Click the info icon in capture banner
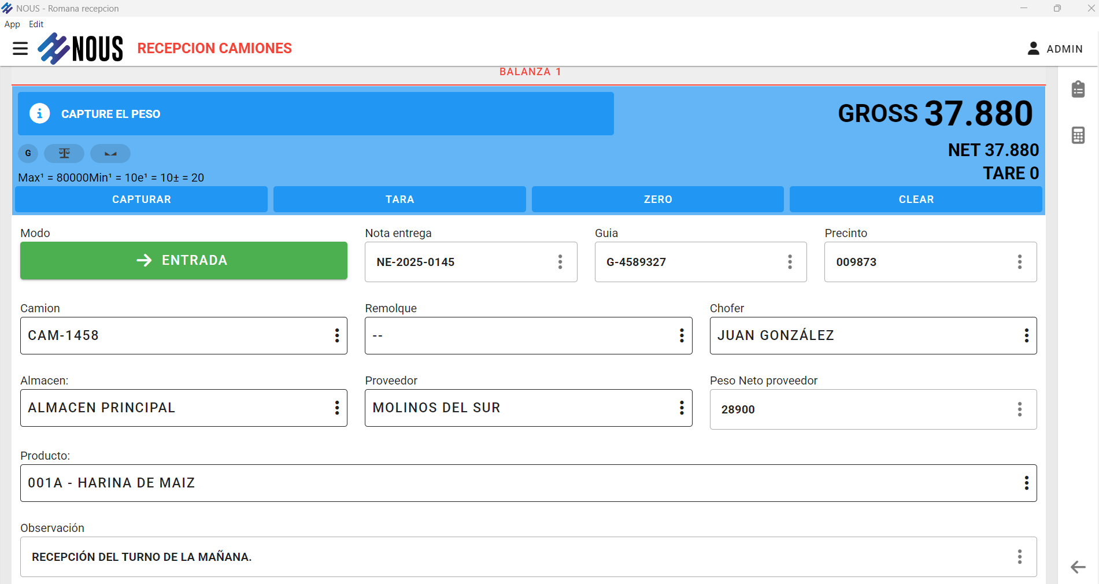 pyautogui.click(x=39, y=114)
